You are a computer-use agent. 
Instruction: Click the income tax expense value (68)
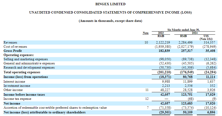pos(191,99)
